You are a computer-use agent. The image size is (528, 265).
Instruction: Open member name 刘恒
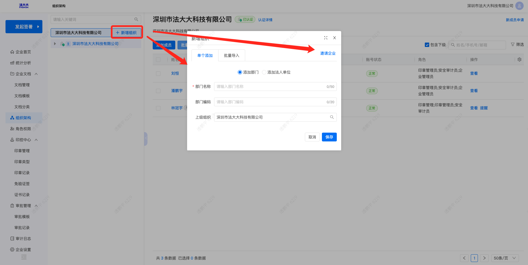175,73
